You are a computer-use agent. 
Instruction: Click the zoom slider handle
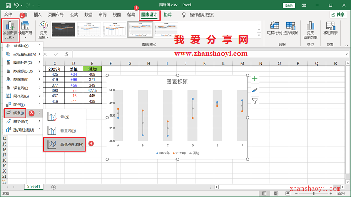[x=314, y=193]
